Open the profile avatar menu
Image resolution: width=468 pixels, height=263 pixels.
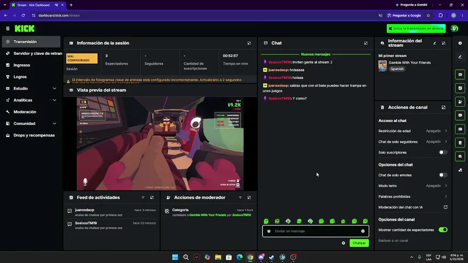pos(454,28)
